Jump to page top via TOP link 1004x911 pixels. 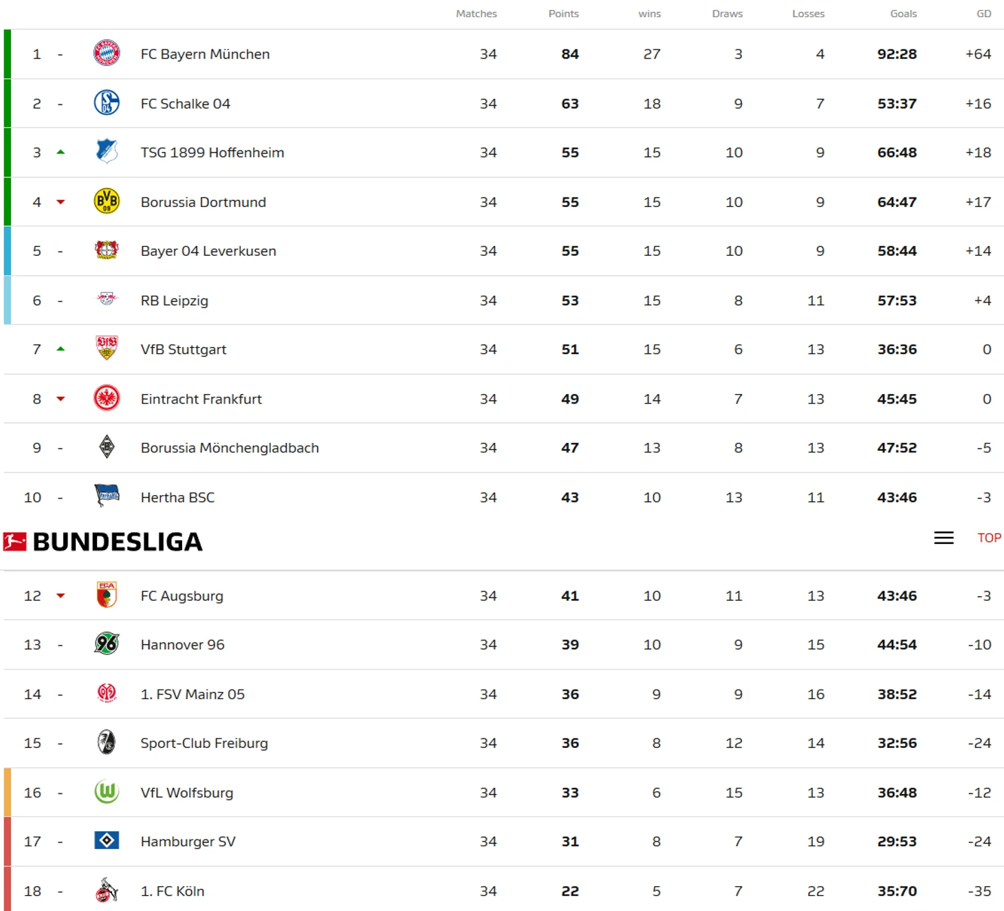tap(989, 538)
